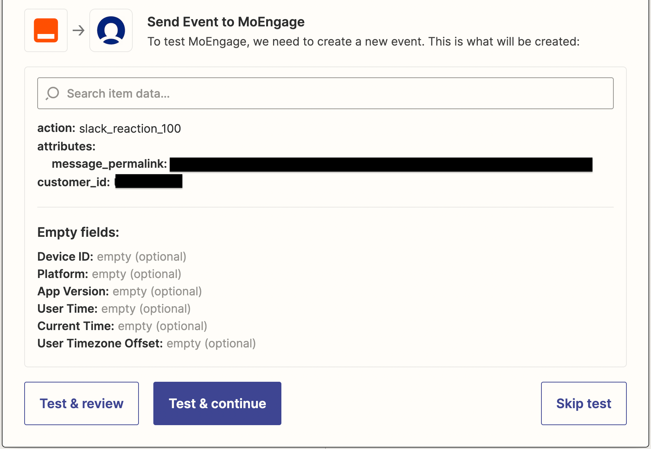This screenshot has height=449, width=651.
Task: Click the message_permalink attribute label
Action: (x=109, y=164)
